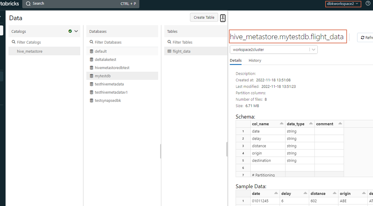Open the workspace2cluster cluster selector
Image resolution: width=373 pixels, height=206 pixels.
pyautogui.click(x=274, y=50)
